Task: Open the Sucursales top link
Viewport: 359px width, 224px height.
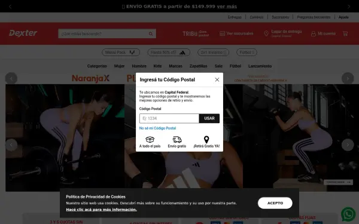Action: click(280, 17)
